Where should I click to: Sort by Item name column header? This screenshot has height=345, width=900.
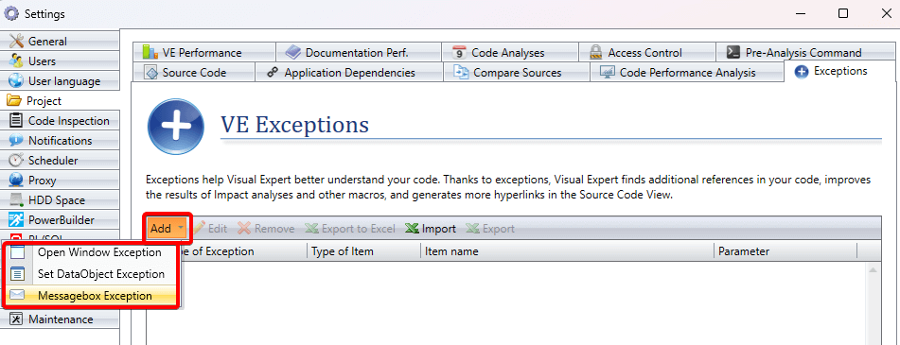pyautogui.click(x=568, y=251)
